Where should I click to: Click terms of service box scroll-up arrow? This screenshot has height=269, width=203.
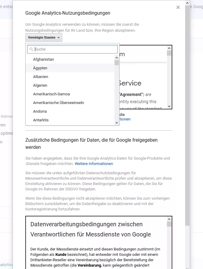[169, 48]
